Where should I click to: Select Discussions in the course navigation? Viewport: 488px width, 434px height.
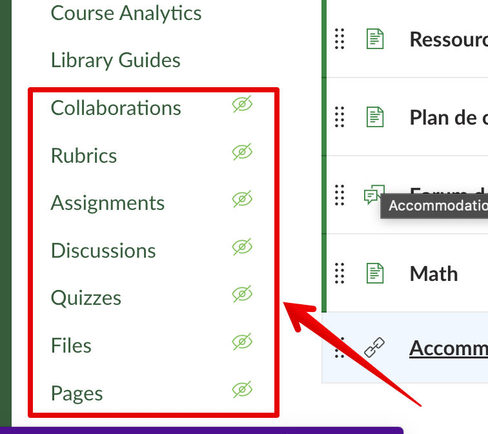click(x=103, y=251)
